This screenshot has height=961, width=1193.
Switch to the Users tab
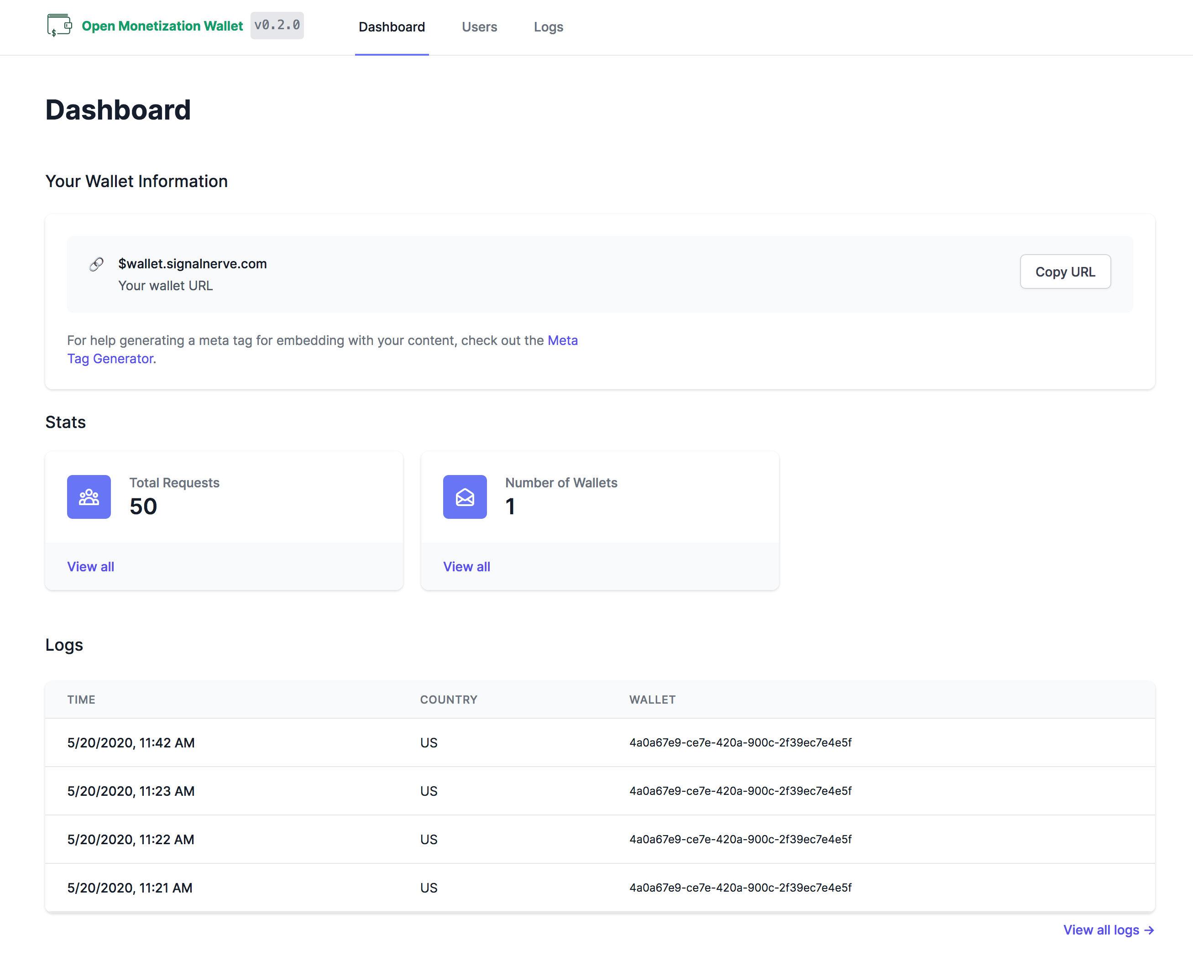point(479,27)
